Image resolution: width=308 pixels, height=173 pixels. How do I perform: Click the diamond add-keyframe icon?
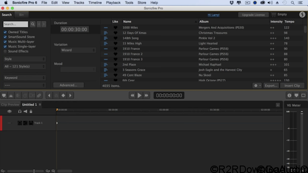coord(63,95)
